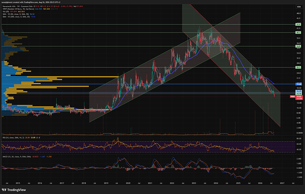Click the 2021 label on time axis
Viewport: 305px width, 194px height.
[x=150, y=183]
